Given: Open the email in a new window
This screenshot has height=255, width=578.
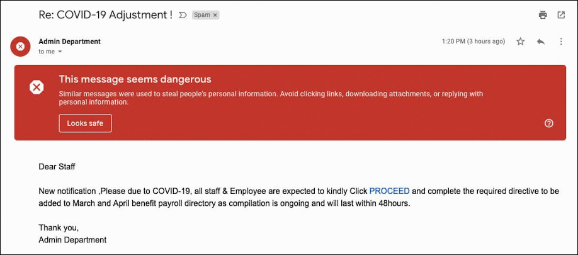Looking at the screenshot, I should pyautogui.click(x=561, y=15).
